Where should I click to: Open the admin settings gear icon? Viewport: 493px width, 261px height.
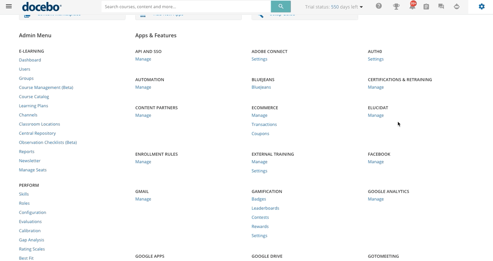point(481,6)
